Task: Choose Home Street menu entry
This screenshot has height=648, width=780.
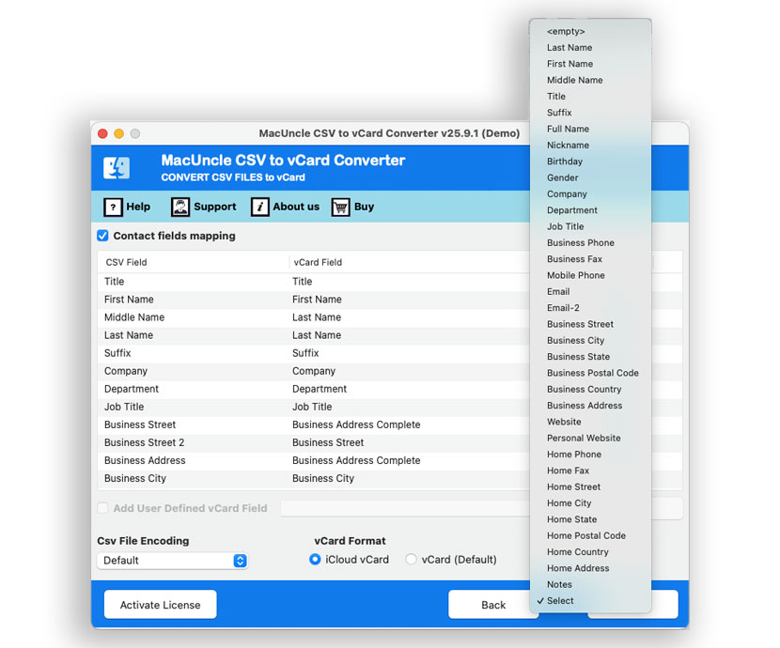Action: 590,487
